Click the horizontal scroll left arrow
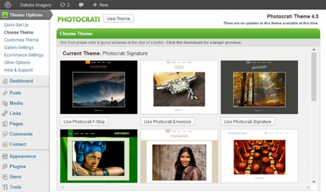Screen dimensions: 326x192 point(63,187)
